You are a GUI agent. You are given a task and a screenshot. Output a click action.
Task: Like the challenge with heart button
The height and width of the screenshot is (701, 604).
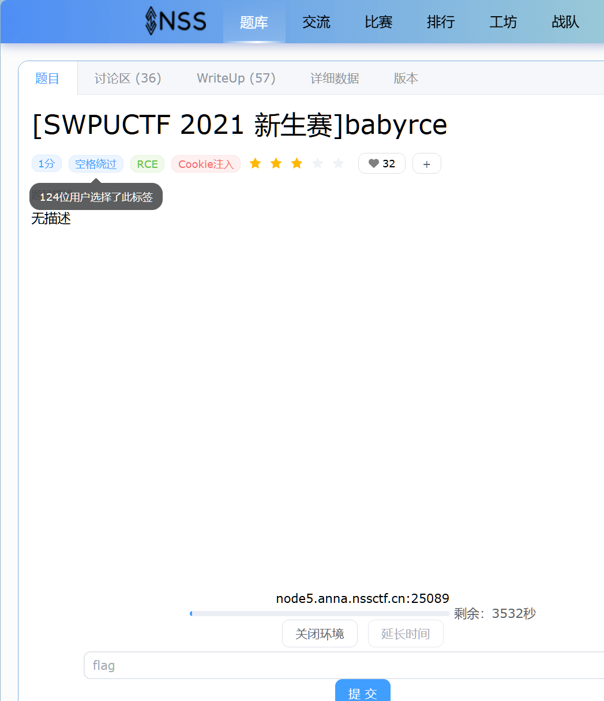(x=381, y=164)
